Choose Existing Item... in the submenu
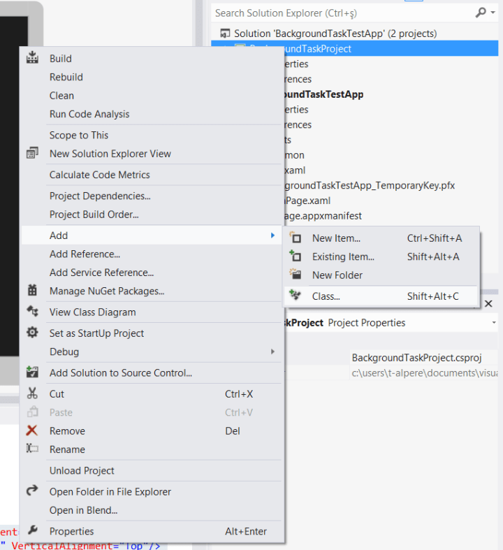503x550 pixels. click(x=343, y=256)
